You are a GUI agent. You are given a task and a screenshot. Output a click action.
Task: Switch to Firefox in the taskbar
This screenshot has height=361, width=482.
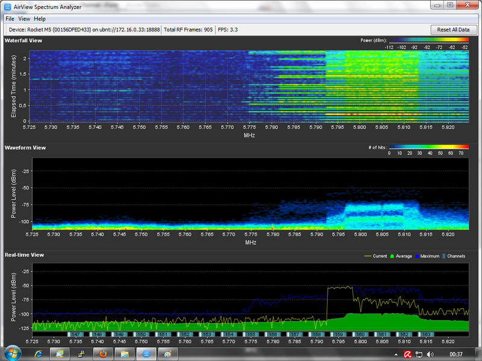pos(103,353)
